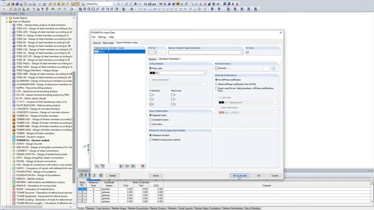Viewport: 374px width, 210px height.
Task: Click STEEL EC3 module icon in navigator
Action: point(14,29)
